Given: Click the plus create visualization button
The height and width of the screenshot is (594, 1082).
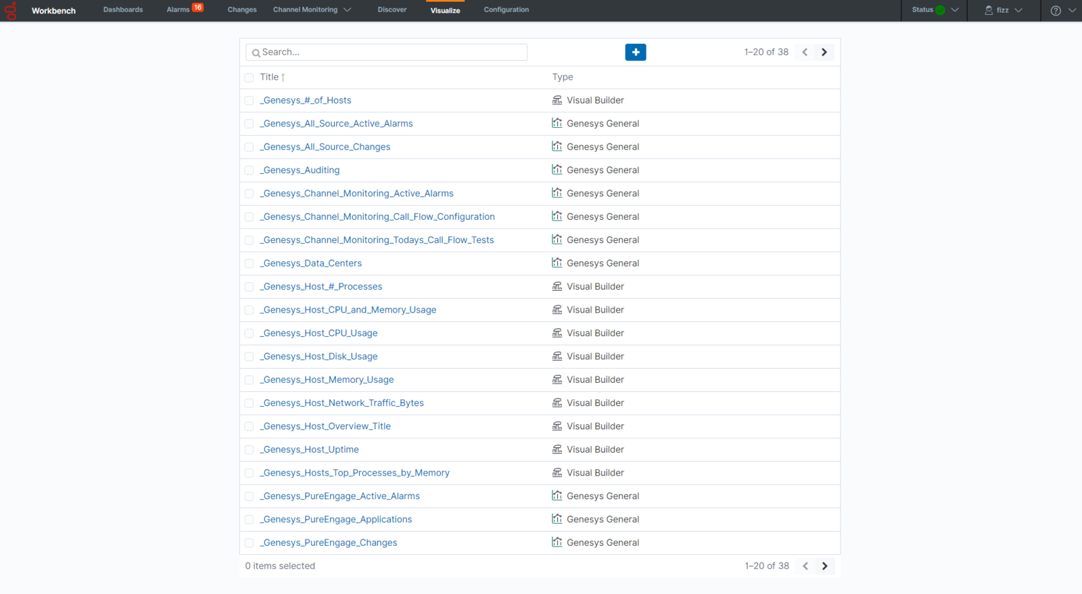Looking at the screenshot, I should [x=636, y=52].
